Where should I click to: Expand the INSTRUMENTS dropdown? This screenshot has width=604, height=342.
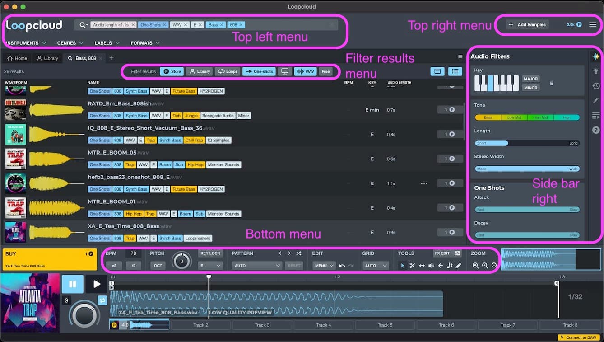click(26, 43)
